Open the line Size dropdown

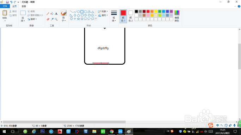point(114,16)
